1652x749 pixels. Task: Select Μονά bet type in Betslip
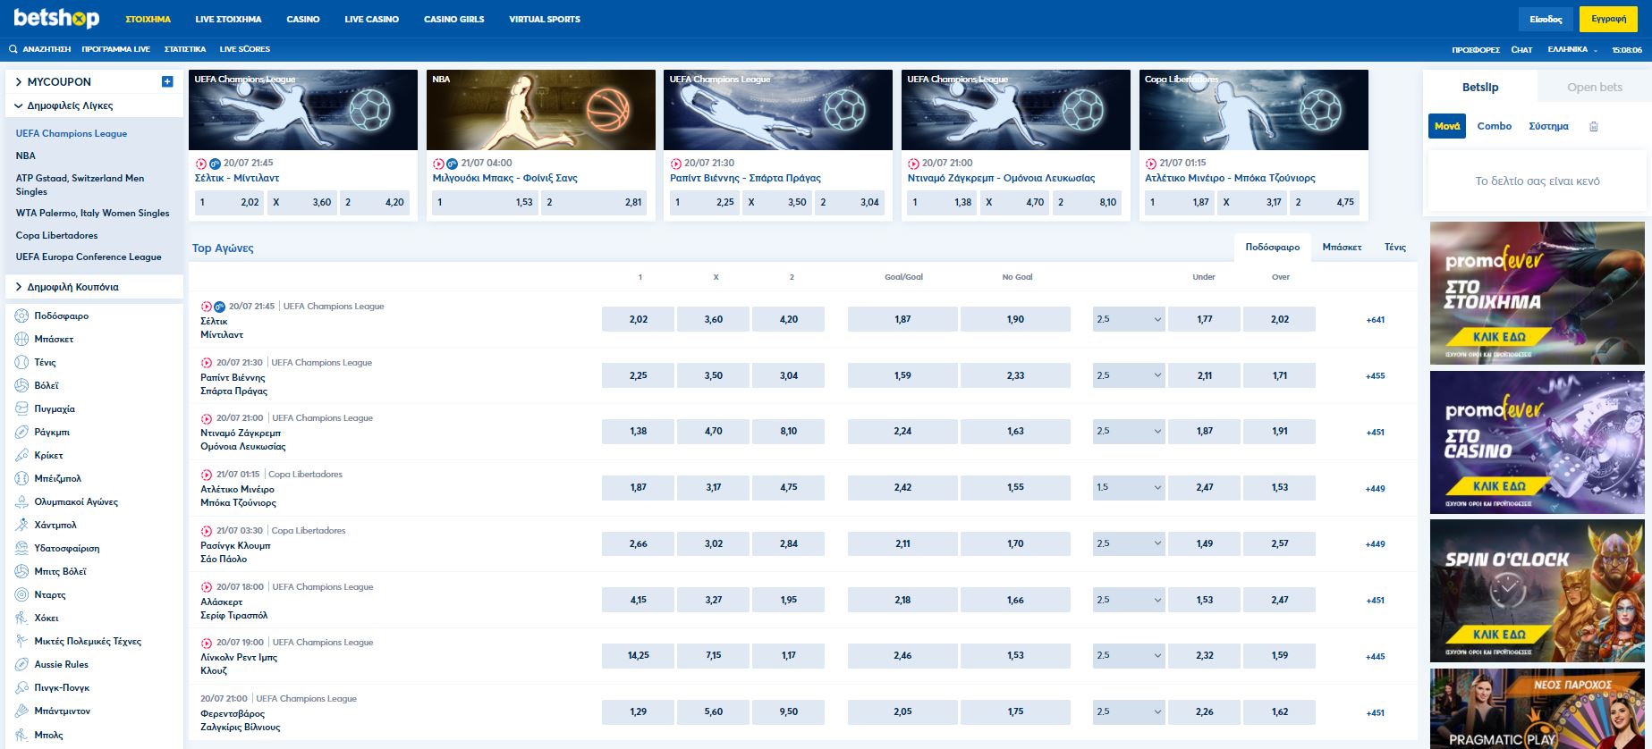1446,126
